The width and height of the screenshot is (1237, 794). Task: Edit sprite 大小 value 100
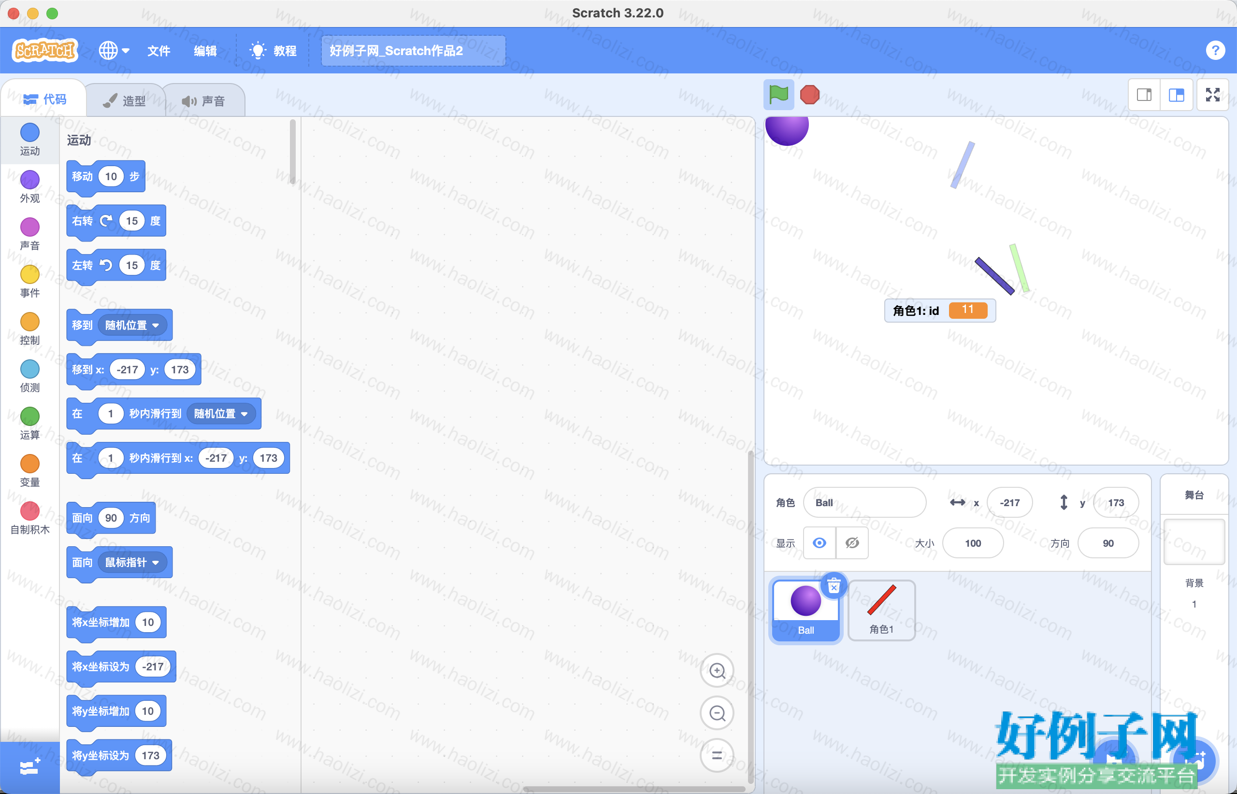coord(973,543)
